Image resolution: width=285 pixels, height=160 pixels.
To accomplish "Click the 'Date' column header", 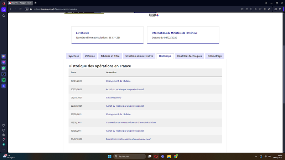I will tap(73, 73).
